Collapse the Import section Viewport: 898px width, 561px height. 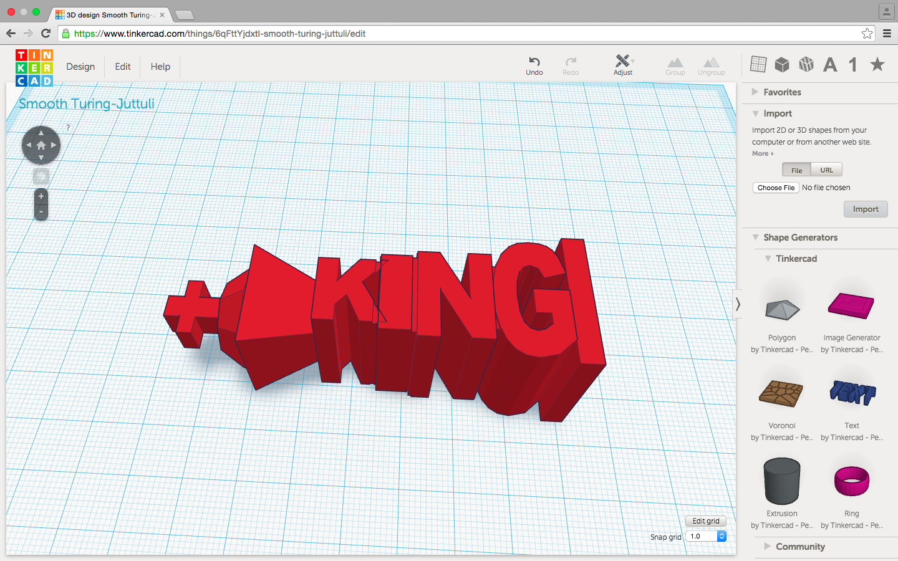772,113
